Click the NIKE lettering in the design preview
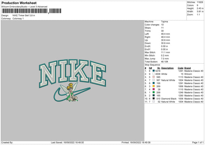 pyautogui.click(x=72, y=74)
